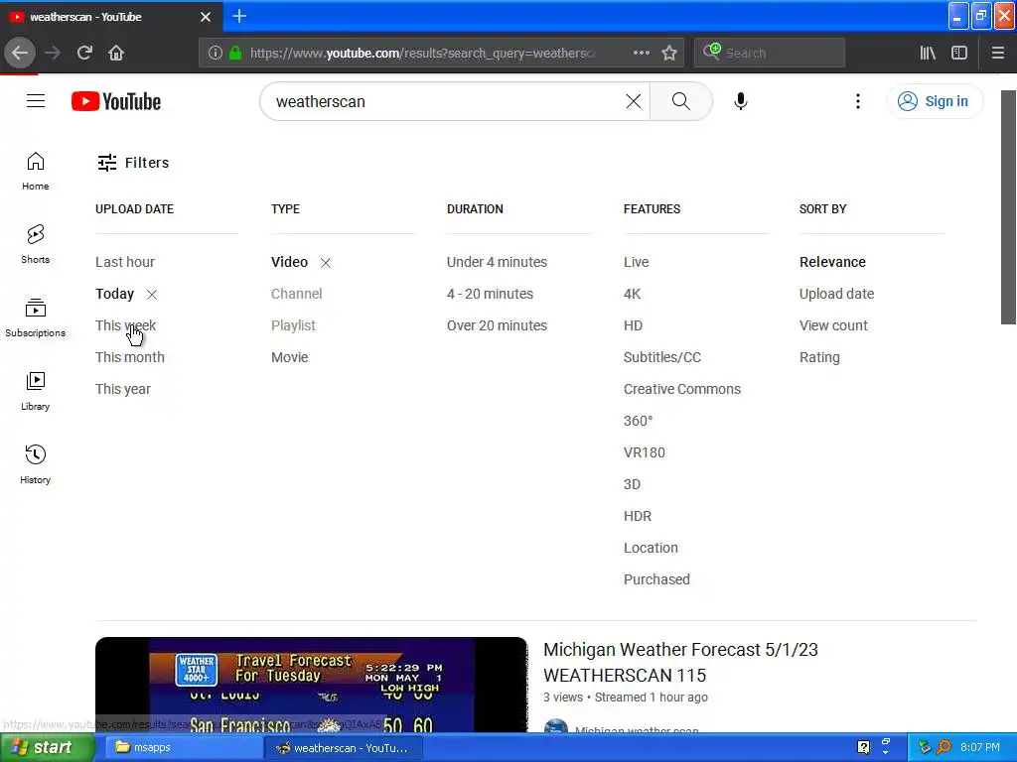Bookmark this page with the star
Screen dimensions: 1017x762
(x=669, y=53)
